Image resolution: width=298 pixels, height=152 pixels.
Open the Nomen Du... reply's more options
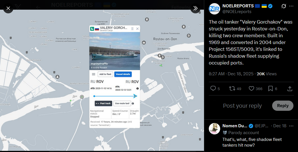[291, 126]
